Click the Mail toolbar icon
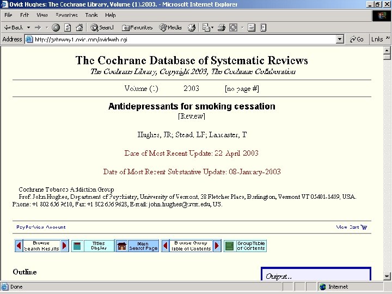 pos(206,28)
